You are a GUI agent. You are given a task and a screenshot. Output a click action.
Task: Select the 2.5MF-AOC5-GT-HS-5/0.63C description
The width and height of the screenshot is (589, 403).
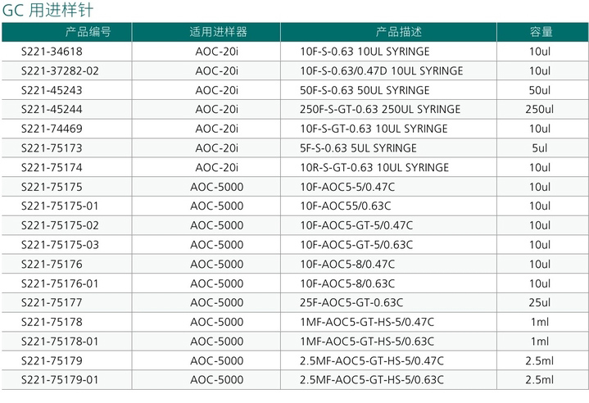[x=372, y=380]
